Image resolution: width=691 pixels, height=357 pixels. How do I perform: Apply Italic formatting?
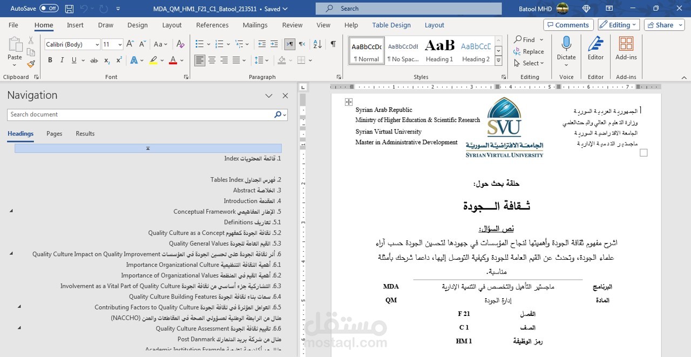[x=62, y=60]
